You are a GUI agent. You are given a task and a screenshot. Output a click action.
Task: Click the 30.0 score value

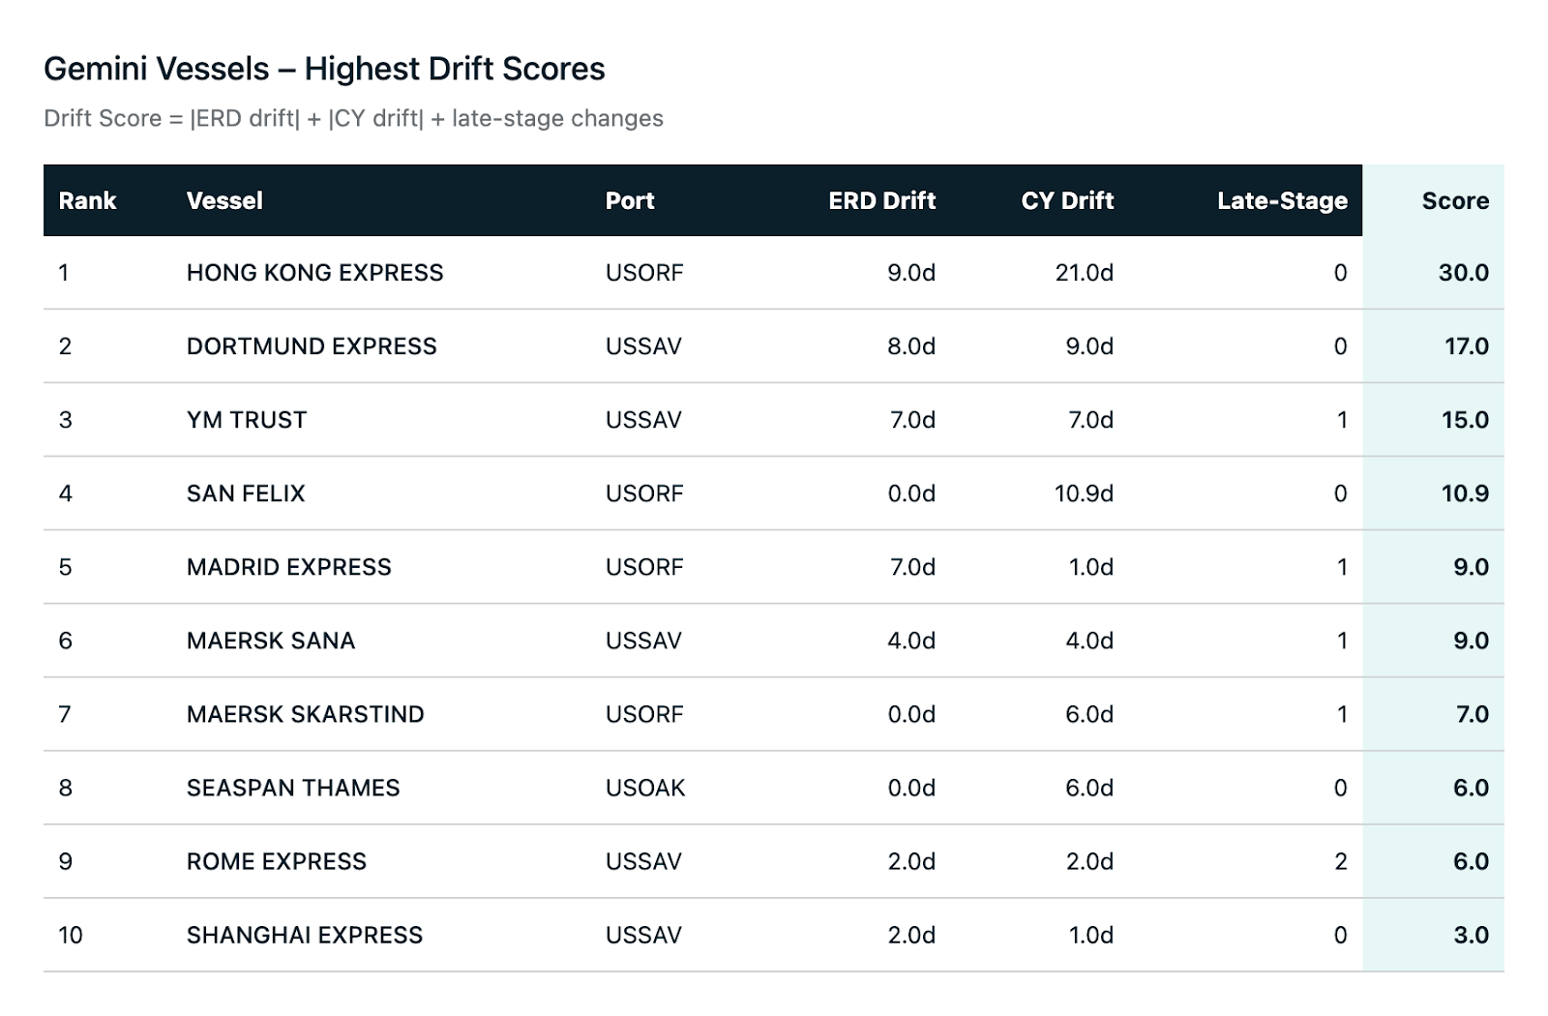(x=1463, y=273)
